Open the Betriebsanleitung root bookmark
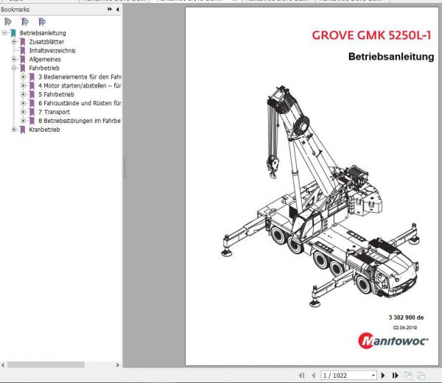Viewport: 442px width, 383px height. pos(43,33)
